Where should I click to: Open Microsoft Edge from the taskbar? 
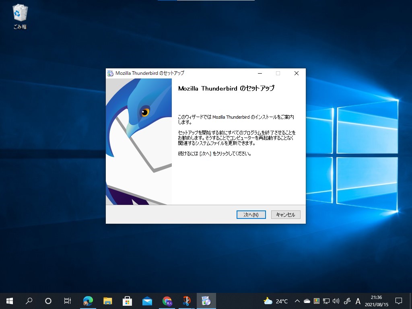click(x=88, y=301)
